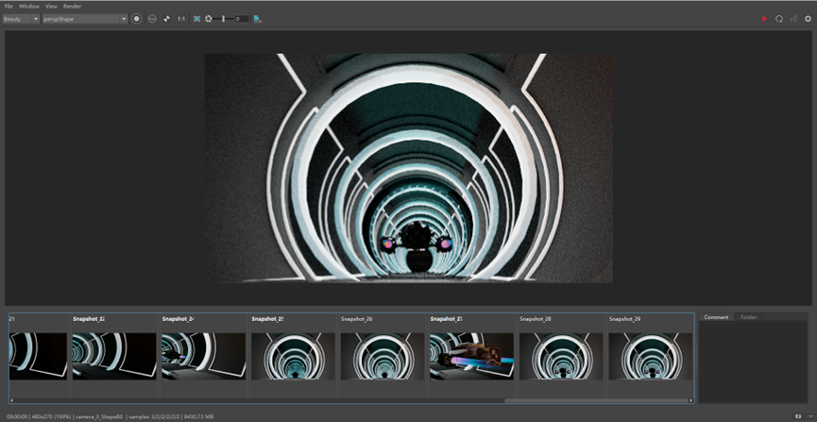
Task: Open the View menu
Action: pos(51,7)
